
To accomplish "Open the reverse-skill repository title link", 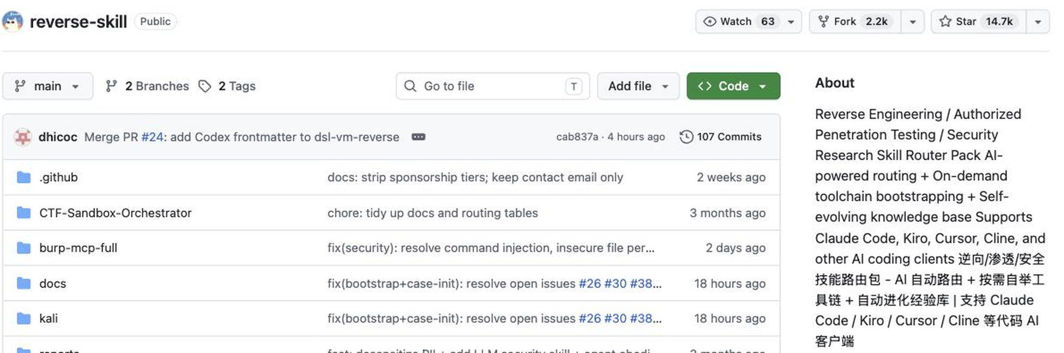I will [78, 21].
